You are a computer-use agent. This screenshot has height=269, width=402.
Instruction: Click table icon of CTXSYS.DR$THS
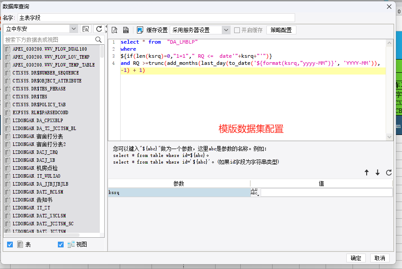[x=8, y=97]
